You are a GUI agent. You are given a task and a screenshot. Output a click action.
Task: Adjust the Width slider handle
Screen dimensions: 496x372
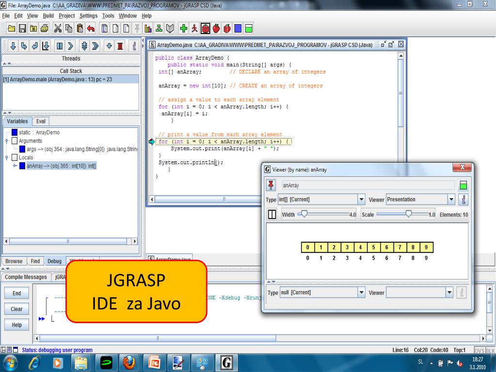tap(304, 214)
